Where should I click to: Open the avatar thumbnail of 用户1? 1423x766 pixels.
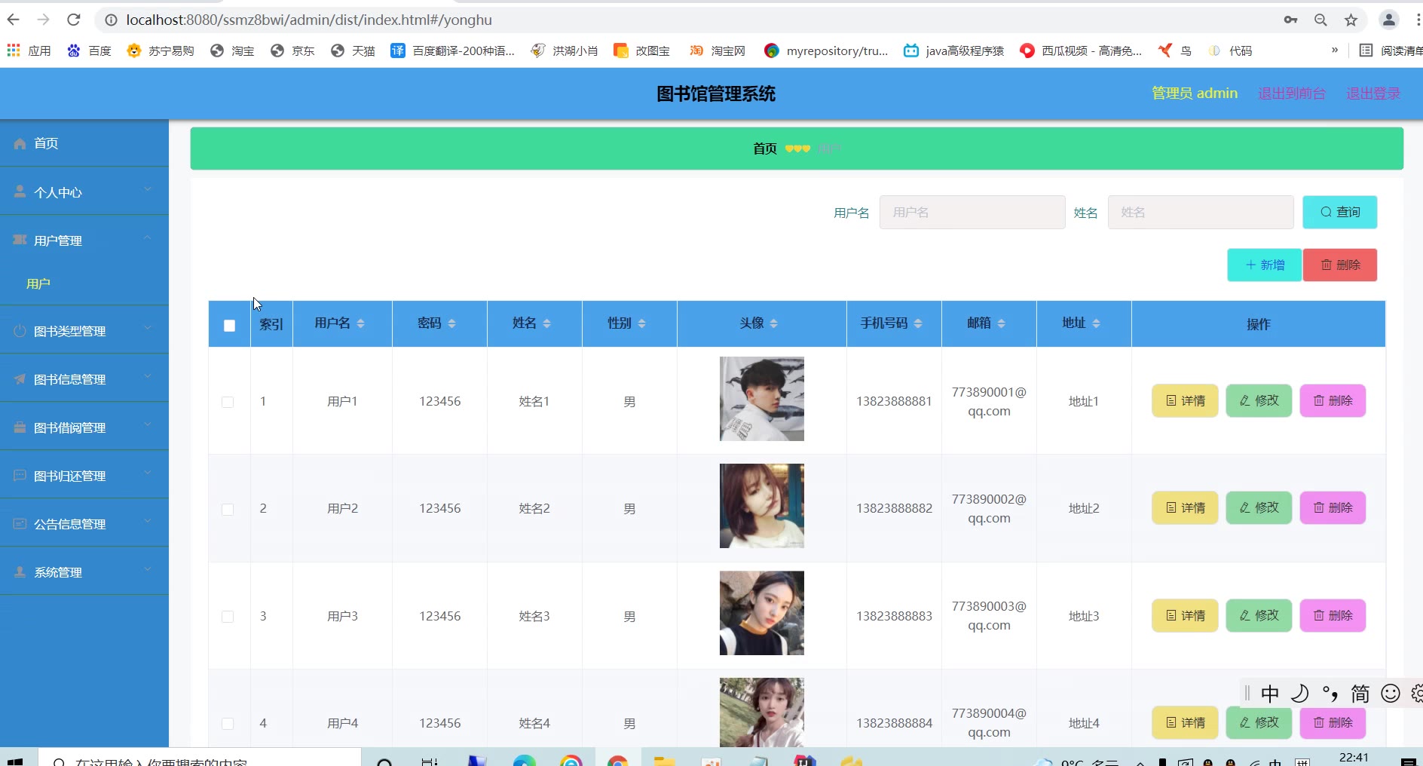point(762,399)
